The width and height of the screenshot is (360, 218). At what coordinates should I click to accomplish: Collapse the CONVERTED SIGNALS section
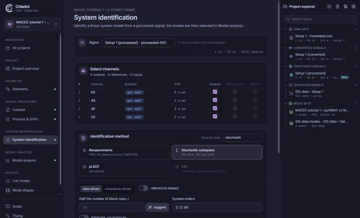[x=285, y=48]
